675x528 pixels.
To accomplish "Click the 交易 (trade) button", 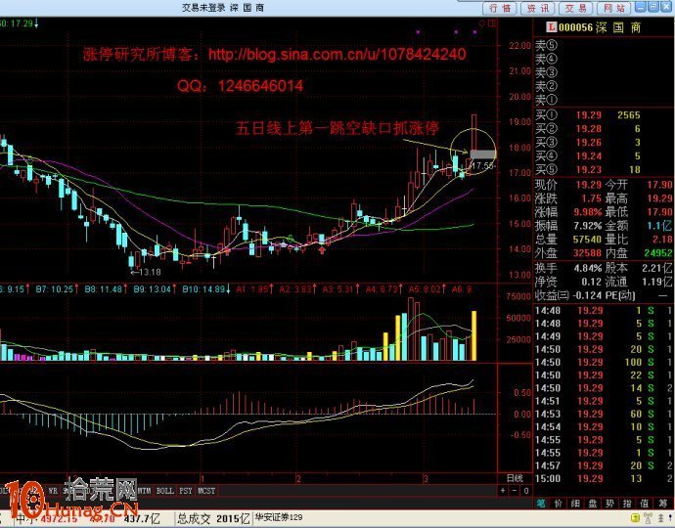I will (576, 8).
